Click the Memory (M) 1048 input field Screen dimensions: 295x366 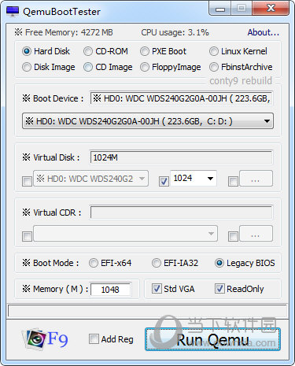(x=110, y=290)
